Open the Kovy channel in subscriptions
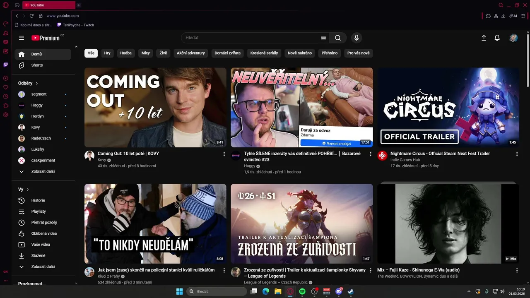530x298 pixels. coord(43,127)
